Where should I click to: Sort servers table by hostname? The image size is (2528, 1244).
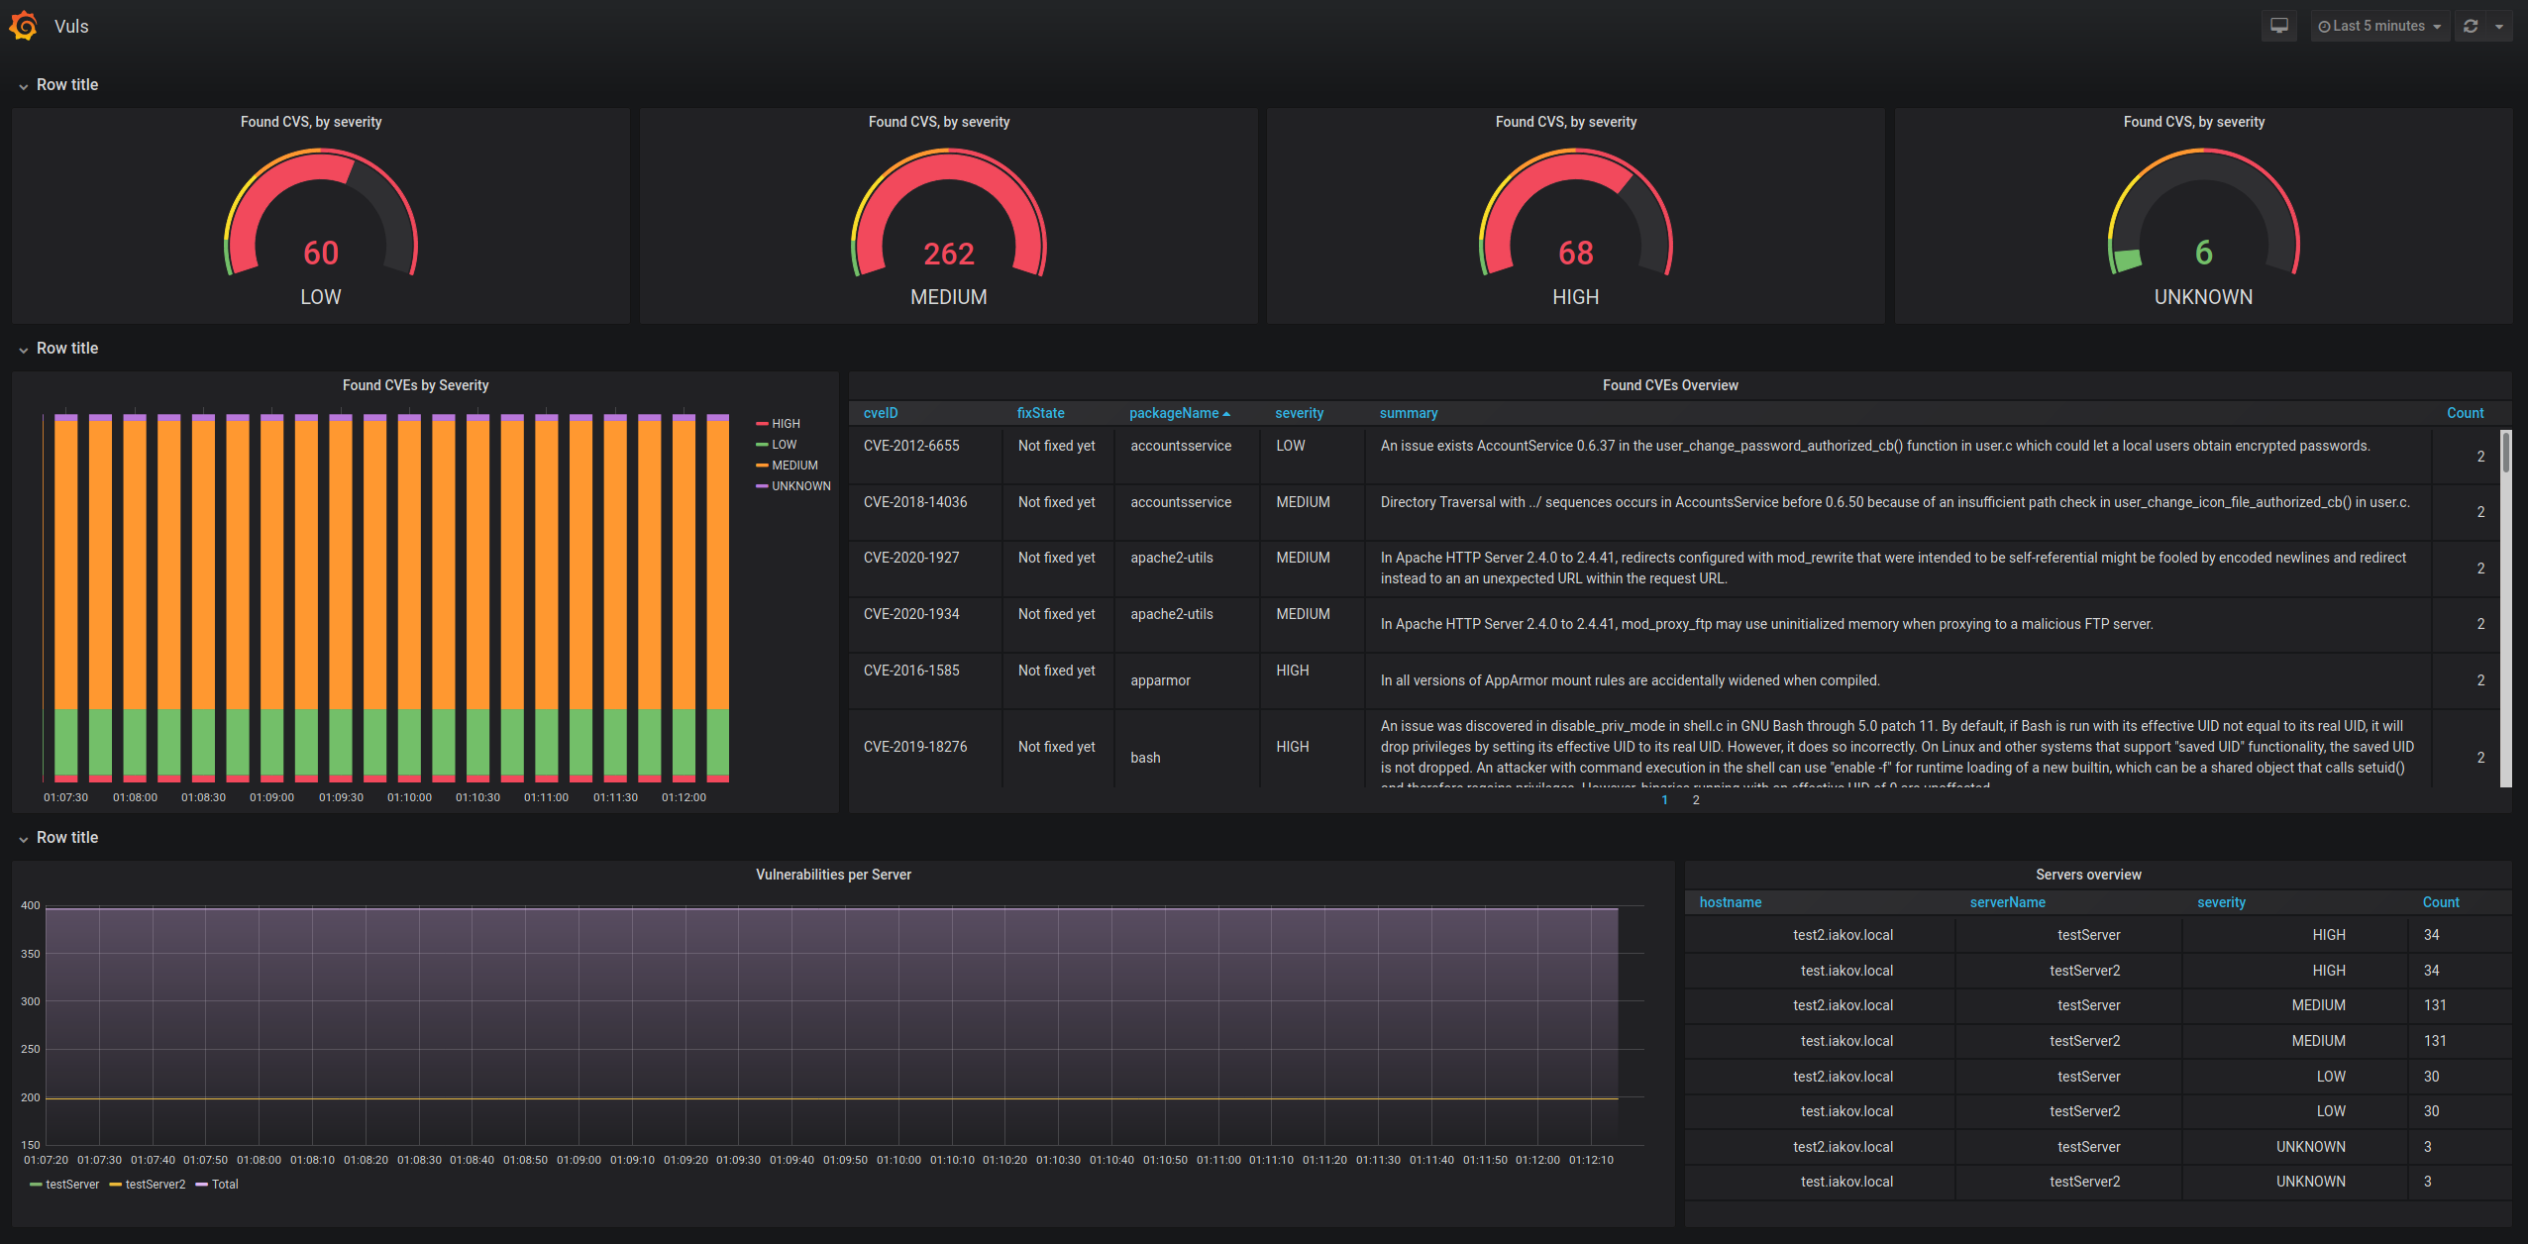point(1730,902)
